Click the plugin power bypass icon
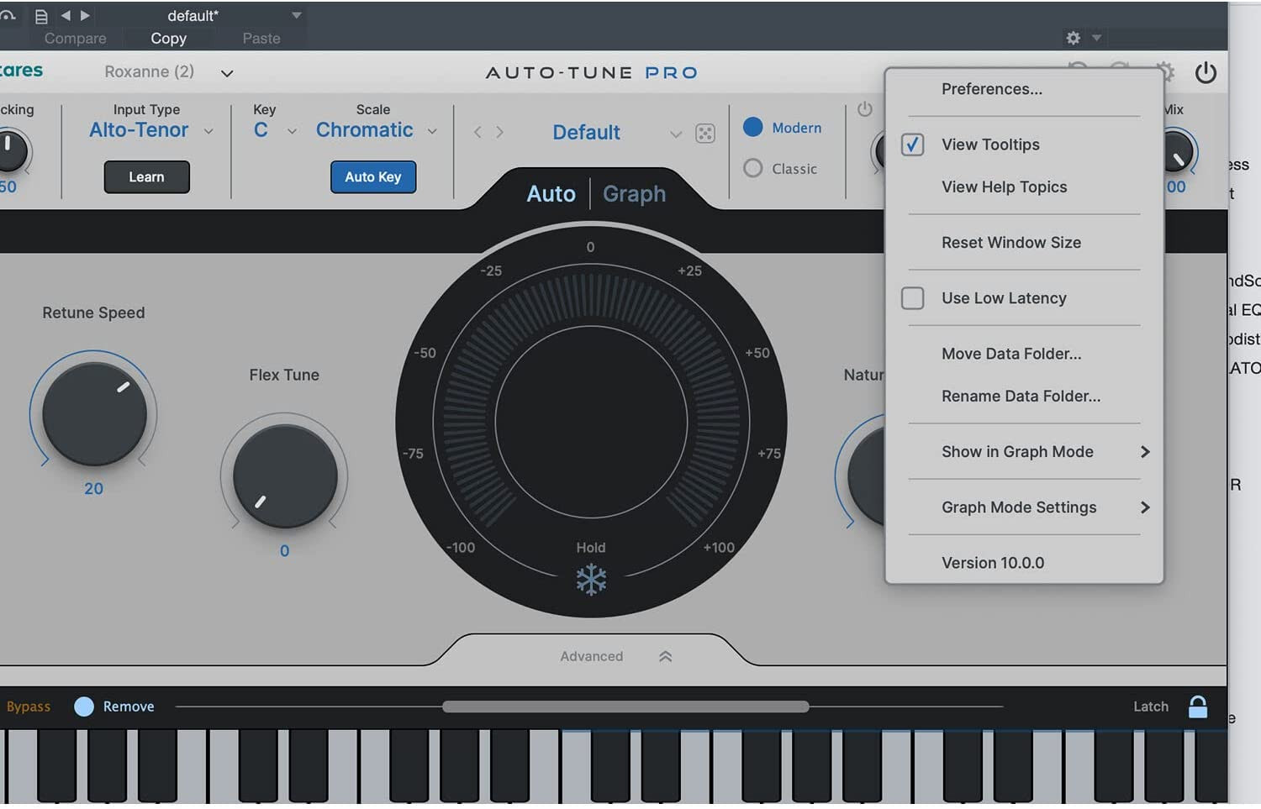 1206,73
